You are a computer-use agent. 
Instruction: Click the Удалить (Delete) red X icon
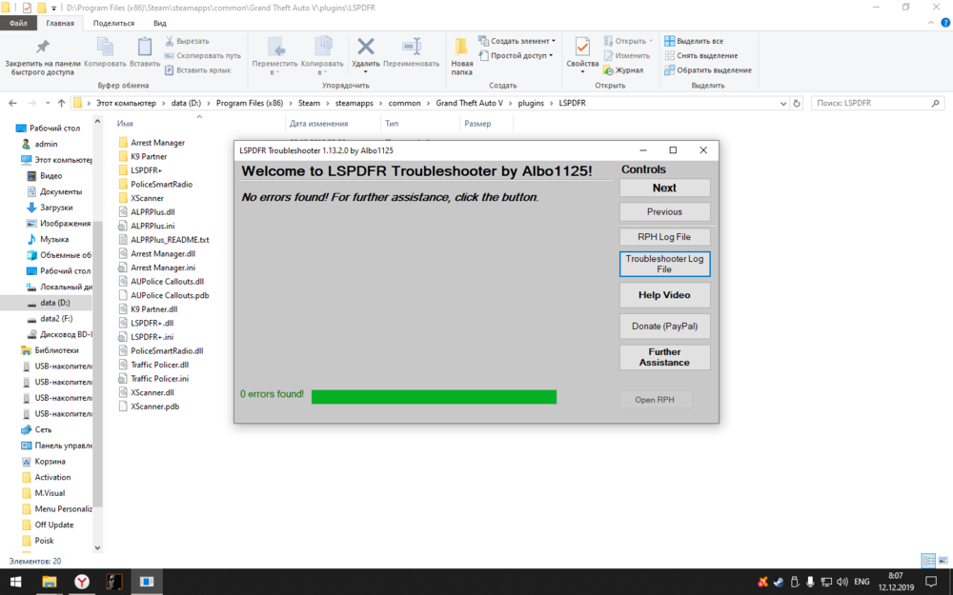[x=365, y=46]
